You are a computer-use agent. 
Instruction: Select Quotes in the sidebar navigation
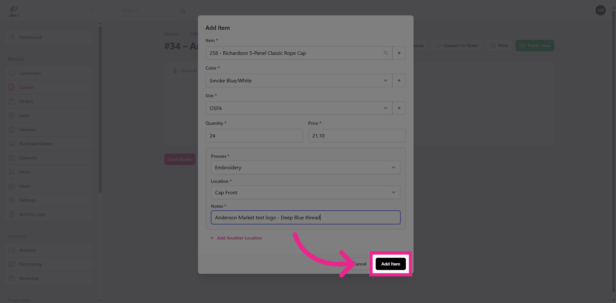(x=26, y=87)
